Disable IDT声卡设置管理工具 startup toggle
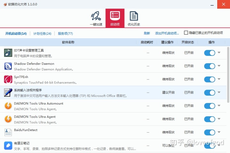The height and width of the screenshot is (153, 230). coord(210,53)
